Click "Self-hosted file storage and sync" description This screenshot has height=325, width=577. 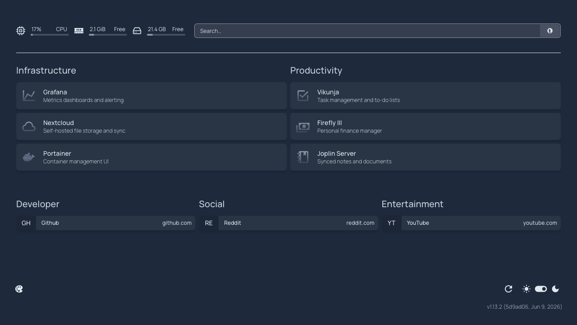(84, 131)
